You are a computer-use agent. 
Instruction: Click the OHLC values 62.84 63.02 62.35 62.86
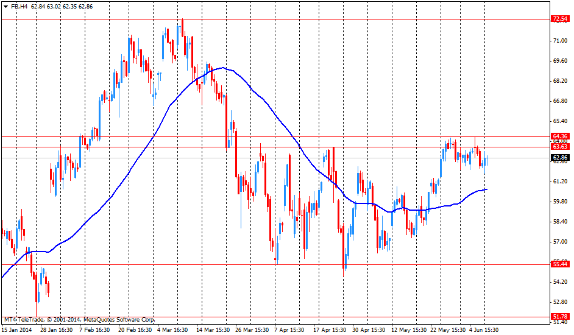(62, 7)
